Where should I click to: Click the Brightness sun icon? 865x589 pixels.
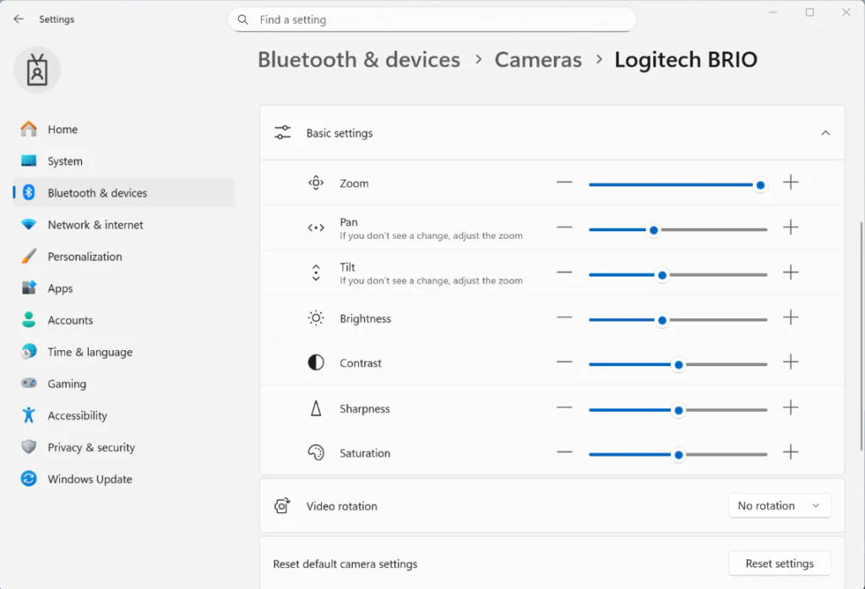coord(316,318)
